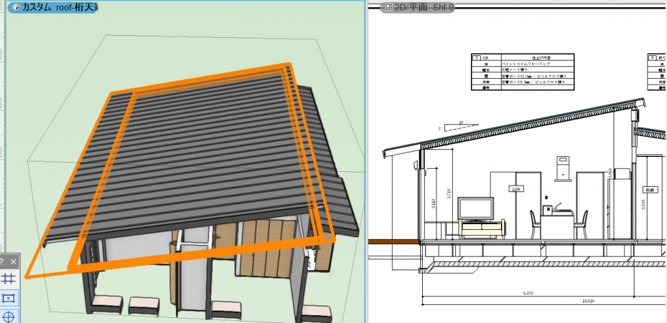Close the snapping palette
Image resolution: width=667 pixels, height=323 pixels.
[14, 261]
